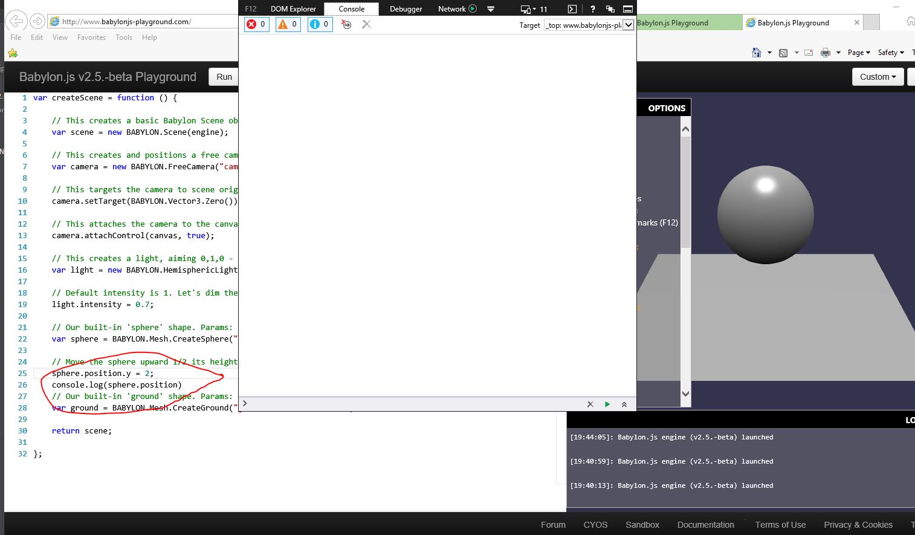This screenshot has height=535, width=915.
Task: Open the Page dropdown menu
Action: (x=859, y=53)
